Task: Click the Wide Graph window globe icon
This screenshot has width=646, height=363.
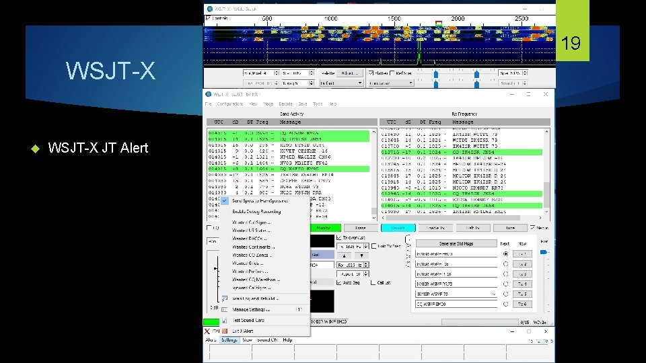Action: click(210, 9)
